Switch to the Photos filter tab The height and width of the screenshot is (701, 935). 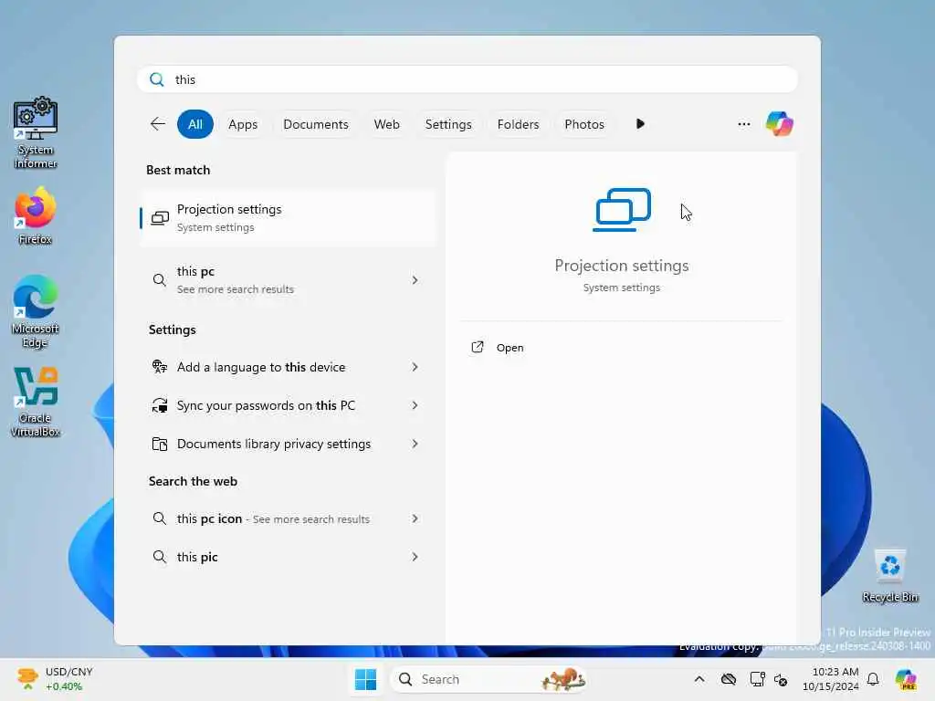(x=583, y=124)
